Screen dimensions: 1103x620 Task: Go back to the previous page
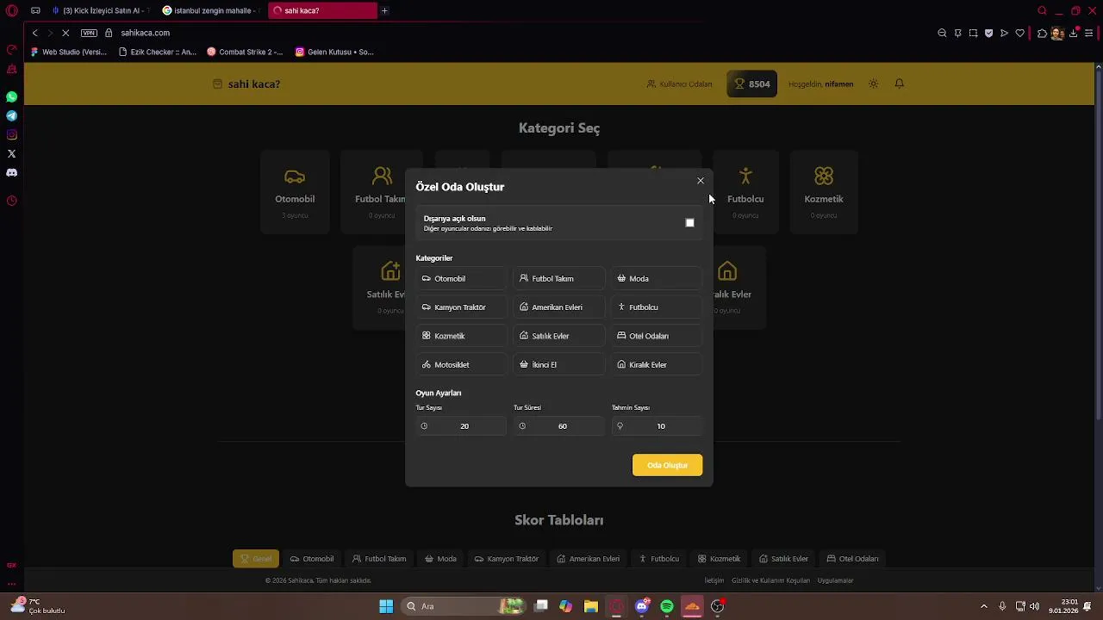[x=34, y=33]
